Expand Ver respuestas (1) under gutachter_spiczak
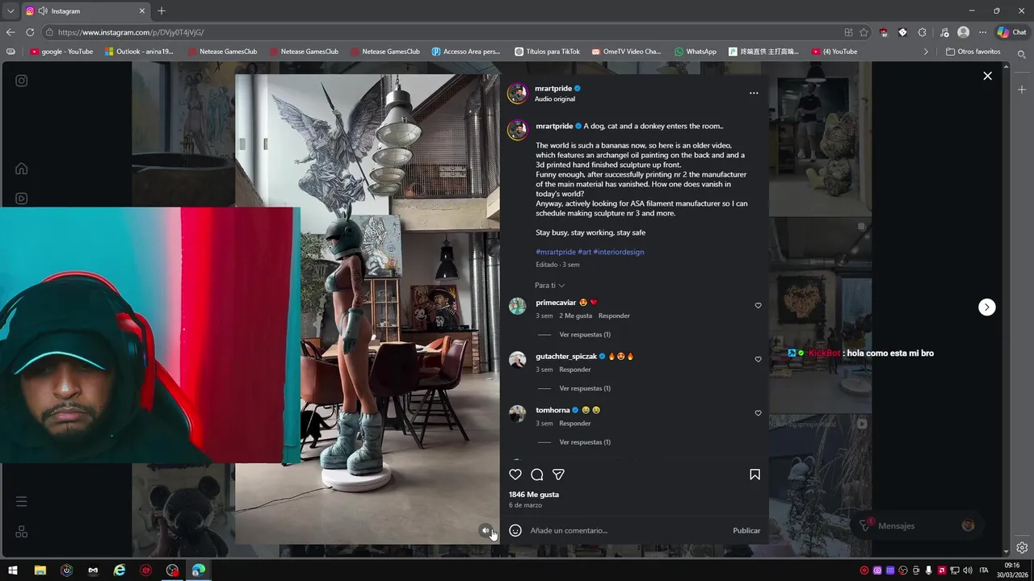 pos(585,389)
